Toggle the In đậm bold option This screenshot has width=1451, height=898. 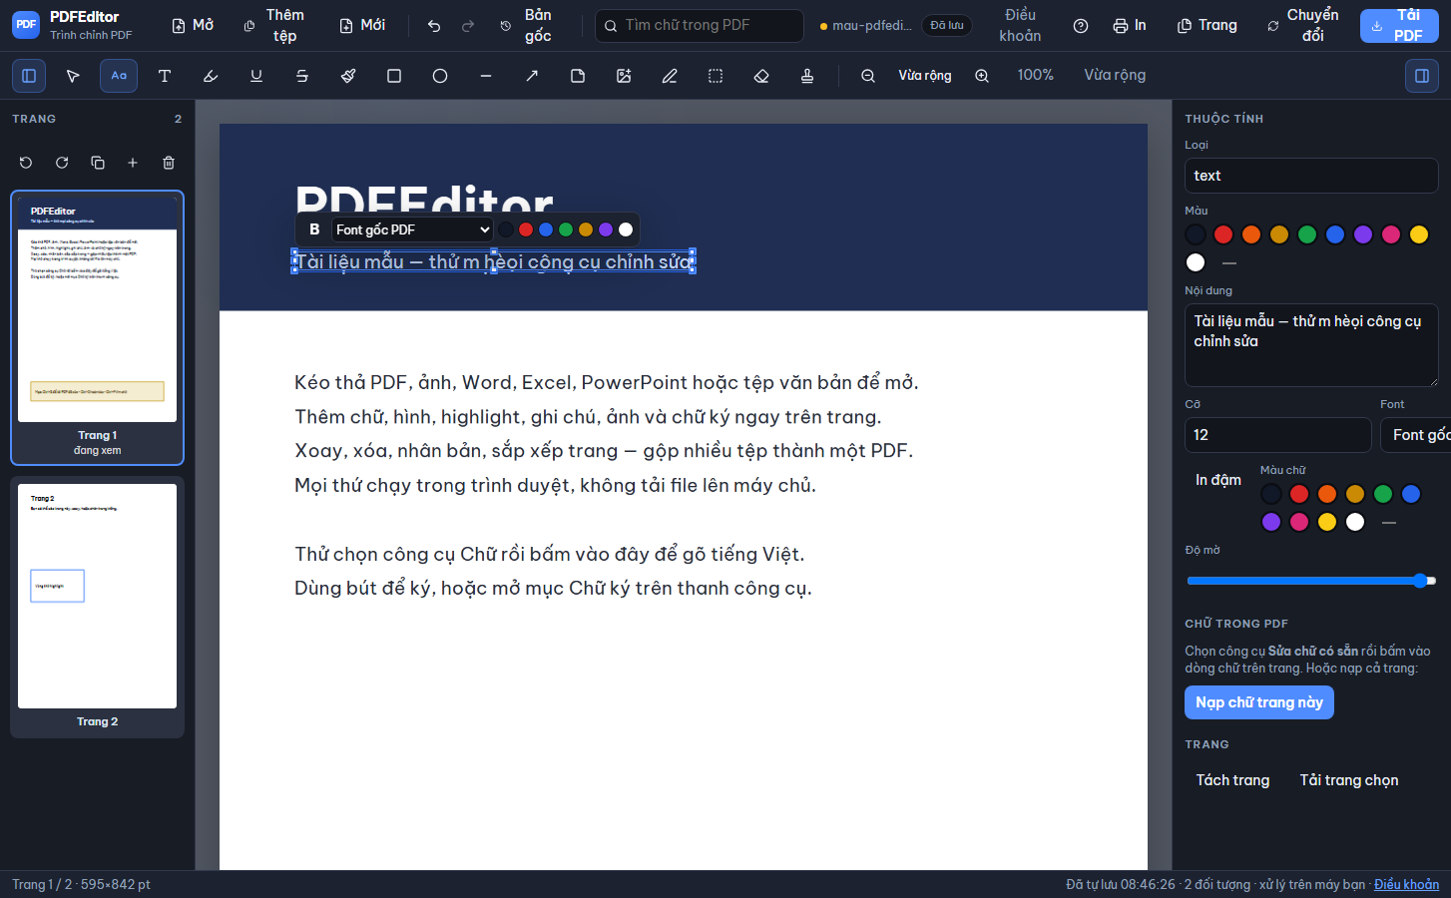(x=1218, y=480)
